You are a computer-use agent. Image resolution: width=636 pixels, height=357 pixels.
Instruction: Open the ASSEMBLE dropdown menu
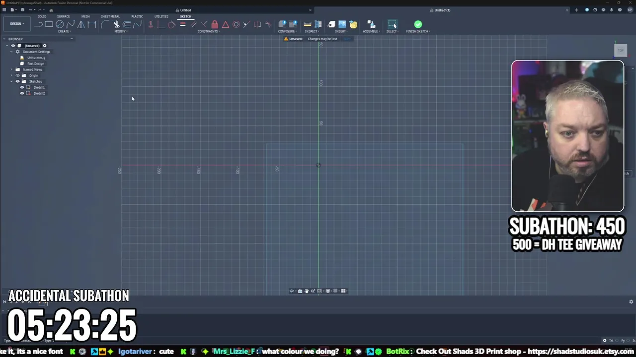click(x=371, y=31)
